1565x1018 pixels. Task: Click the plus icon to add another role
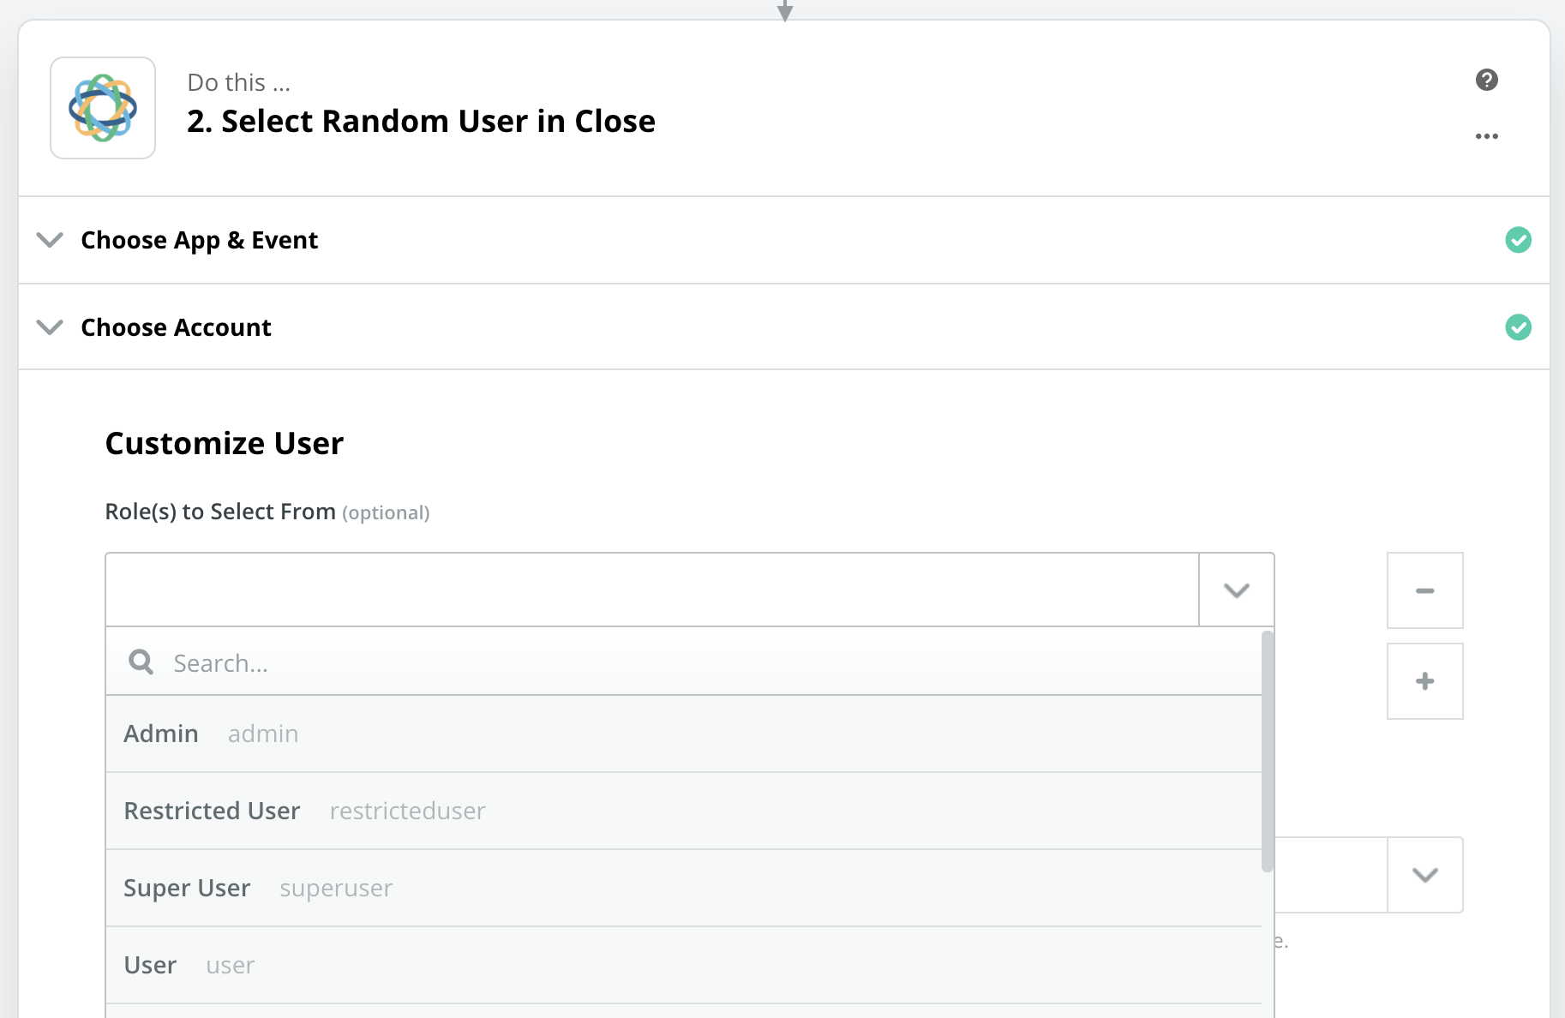pos(1425,680)
